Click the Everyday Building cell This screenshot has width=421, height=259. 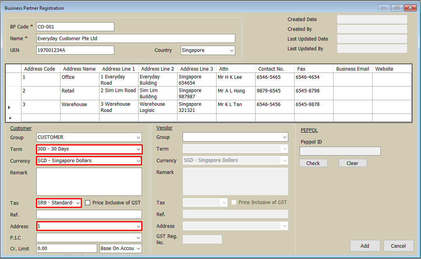click(x=158, y=80)
